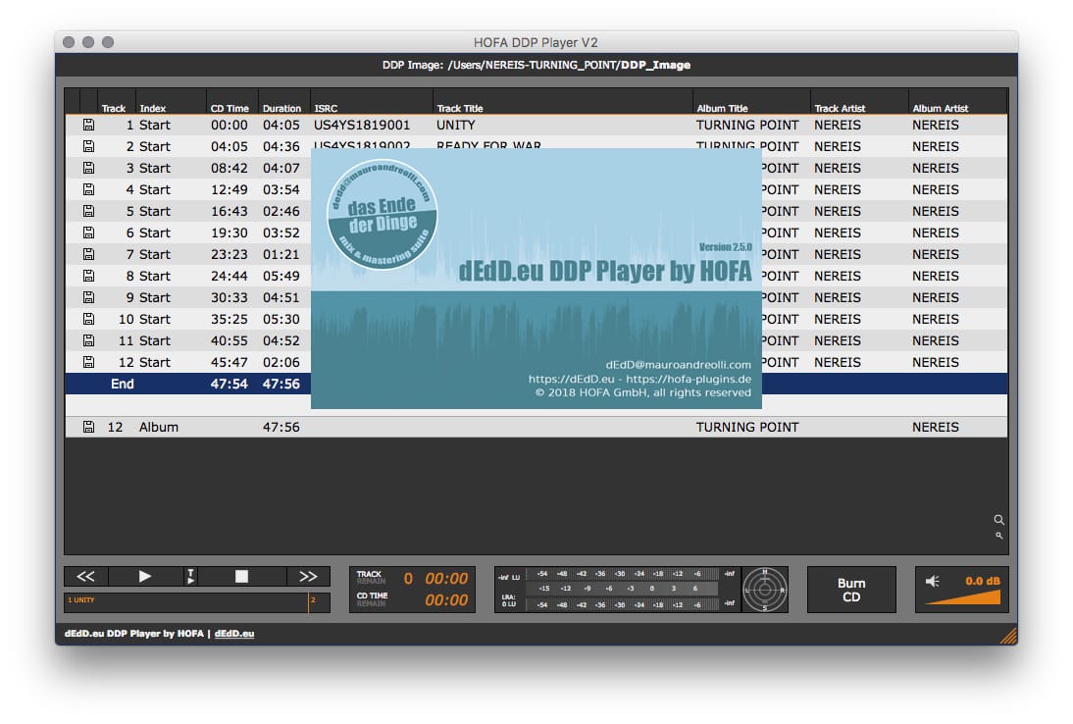Select the UNITY track title cell
1073x724 pixels.
[456, 125]
